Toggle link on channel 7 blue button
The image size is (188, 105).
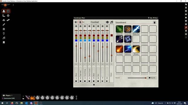click(103, 41)
